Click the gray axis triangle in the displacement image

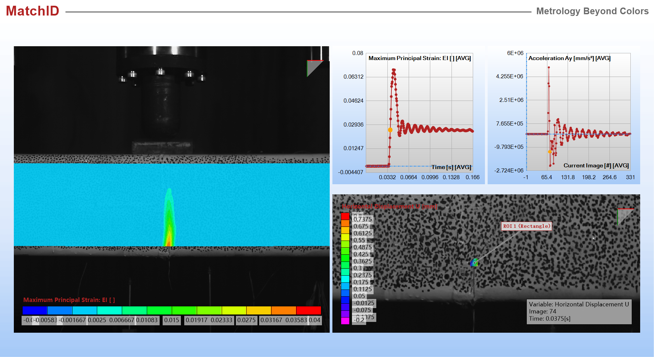pyautogui.click(x=624, y=216)
